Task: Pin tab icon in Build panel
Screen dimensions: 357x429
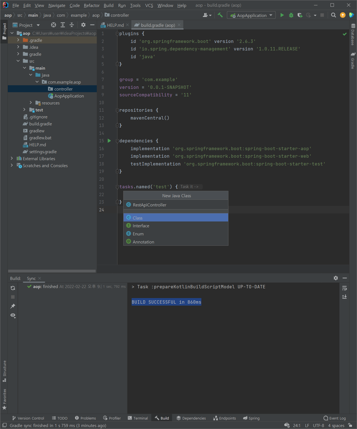Action: coord(13,306)
